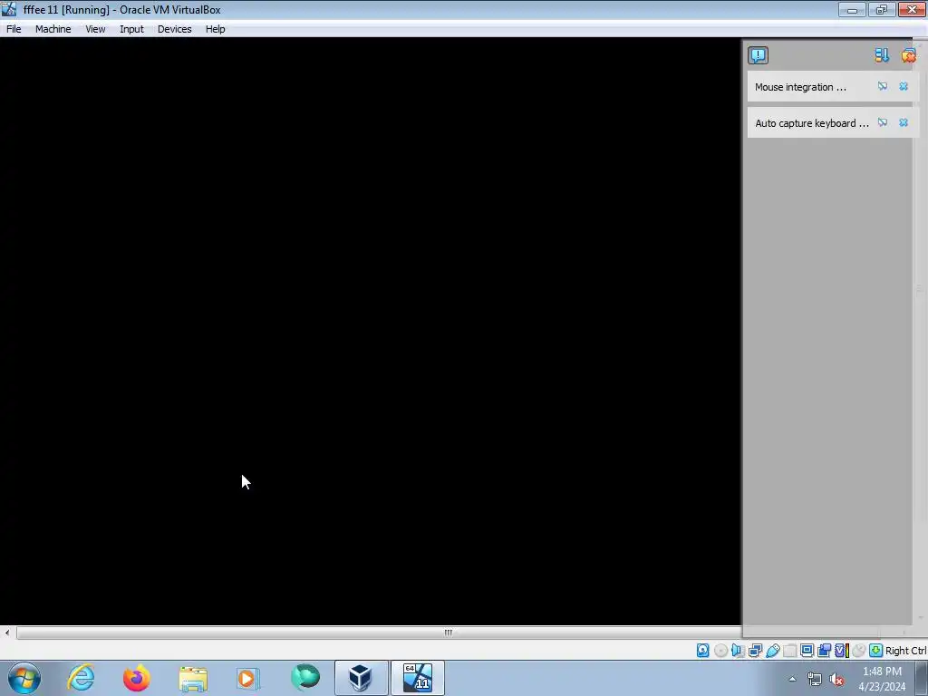
Task: Click the keyboard capture green arrow icon
Action: (x=876, y=651)
